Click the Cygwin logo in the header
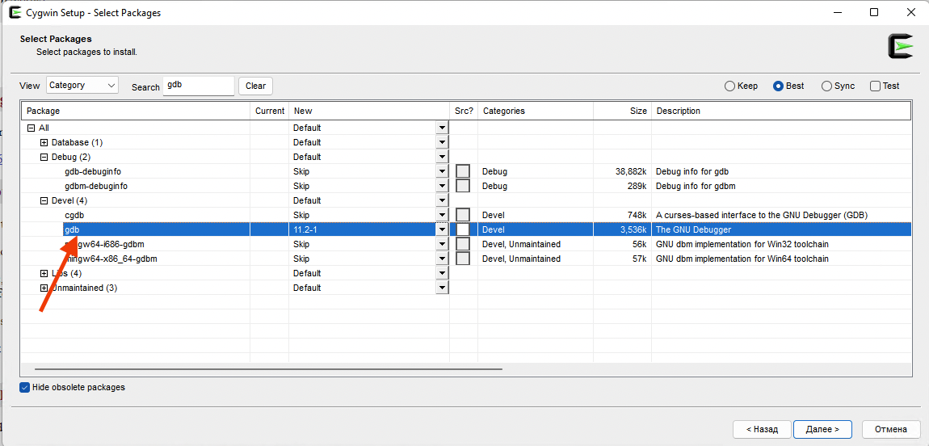The height and width of the screenshot is (446, 929). [900, 47]
